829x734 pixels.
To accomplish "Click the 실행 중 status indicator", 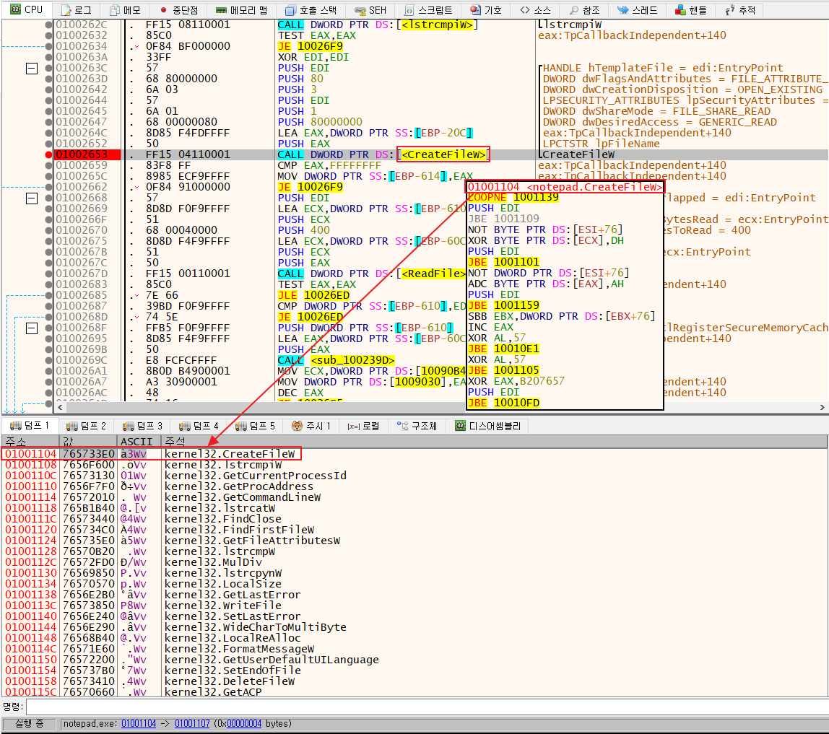I will tap(29, 723).
